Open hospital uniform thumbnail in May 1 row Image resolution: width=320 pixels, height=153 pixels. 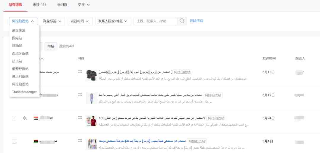tap(92, 144)
